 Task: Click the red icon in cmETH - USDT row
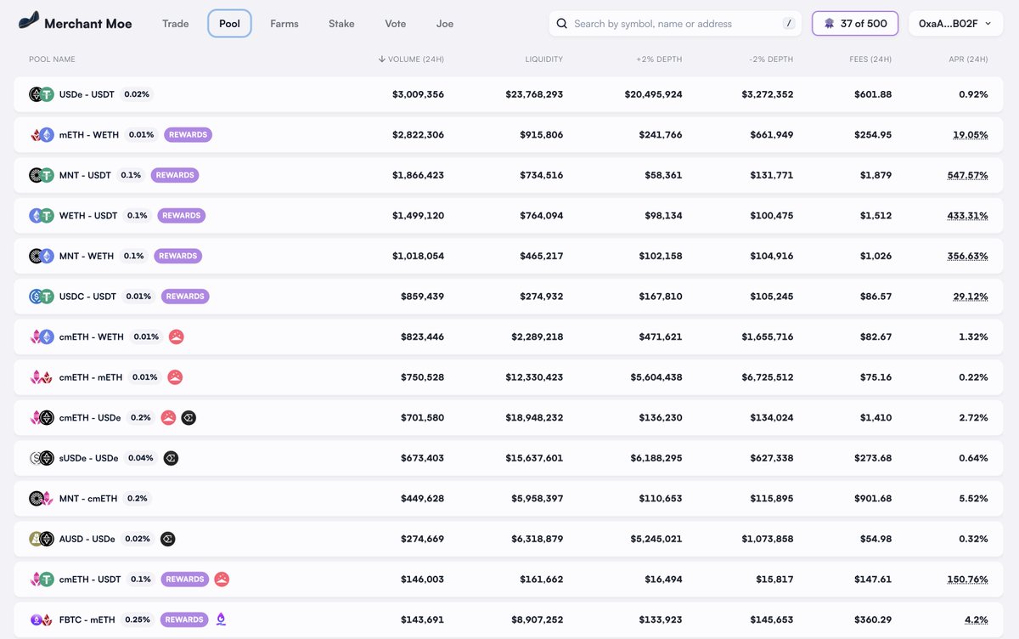click(222, 580)
